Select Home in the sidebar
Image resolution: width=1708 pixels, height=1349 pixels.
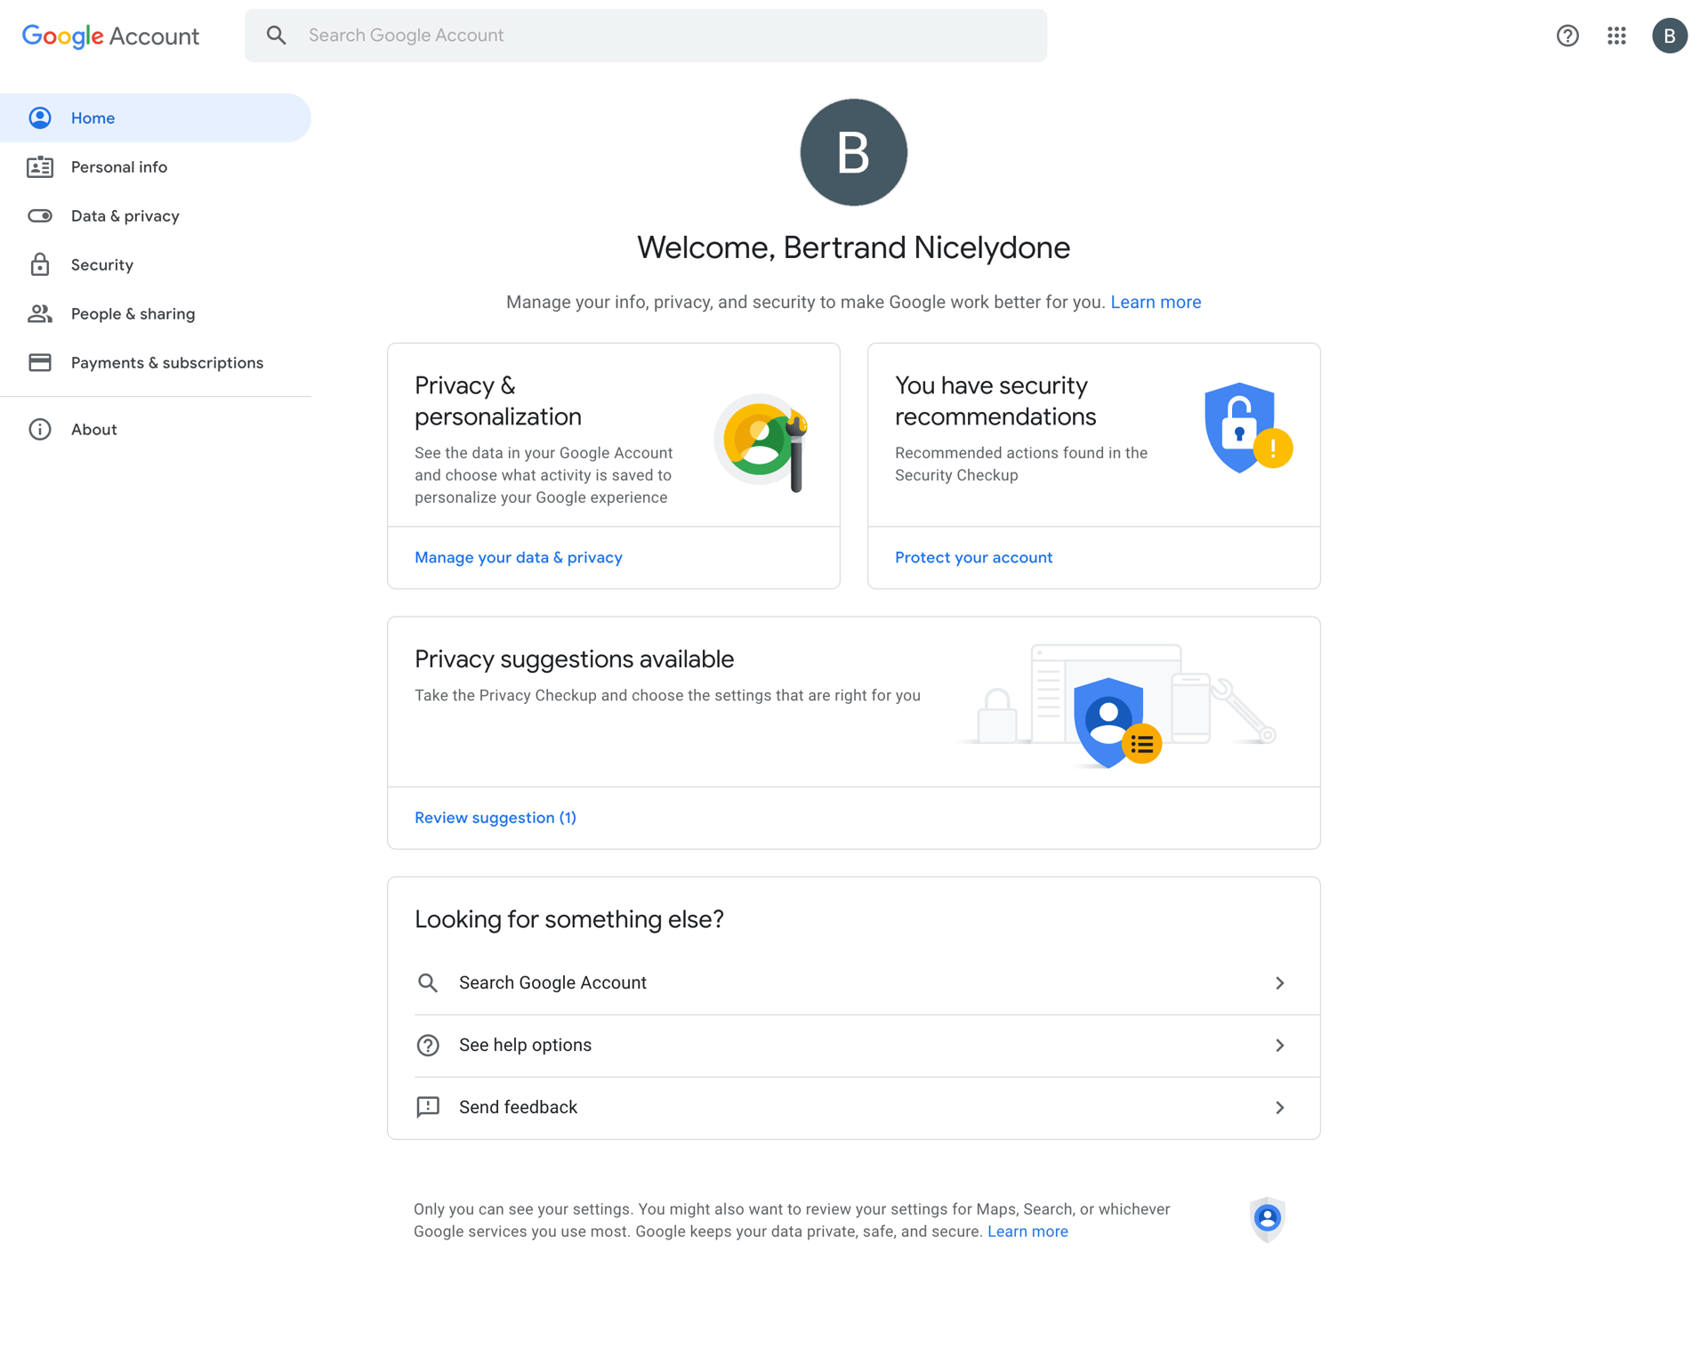pos(93,117)
